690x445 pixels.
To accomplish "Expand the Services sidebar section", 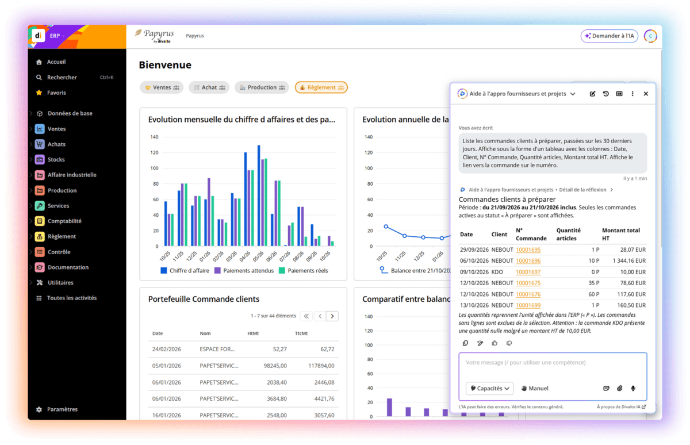I will coord(31,206).
